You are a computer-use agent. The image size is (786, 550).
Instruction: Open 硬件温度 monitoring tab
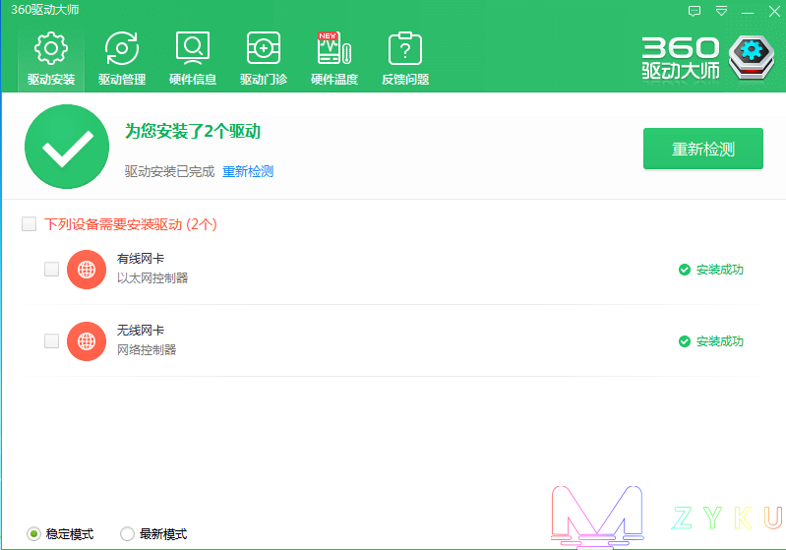[334, 59]
